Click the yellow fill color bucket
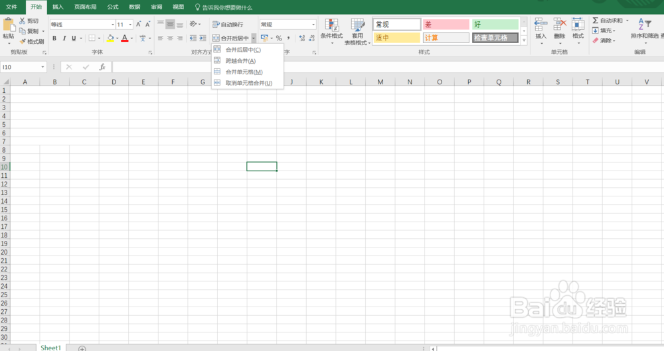Image resolution: width=664 pixels, height=351 pixels. [x=110, y=38]
